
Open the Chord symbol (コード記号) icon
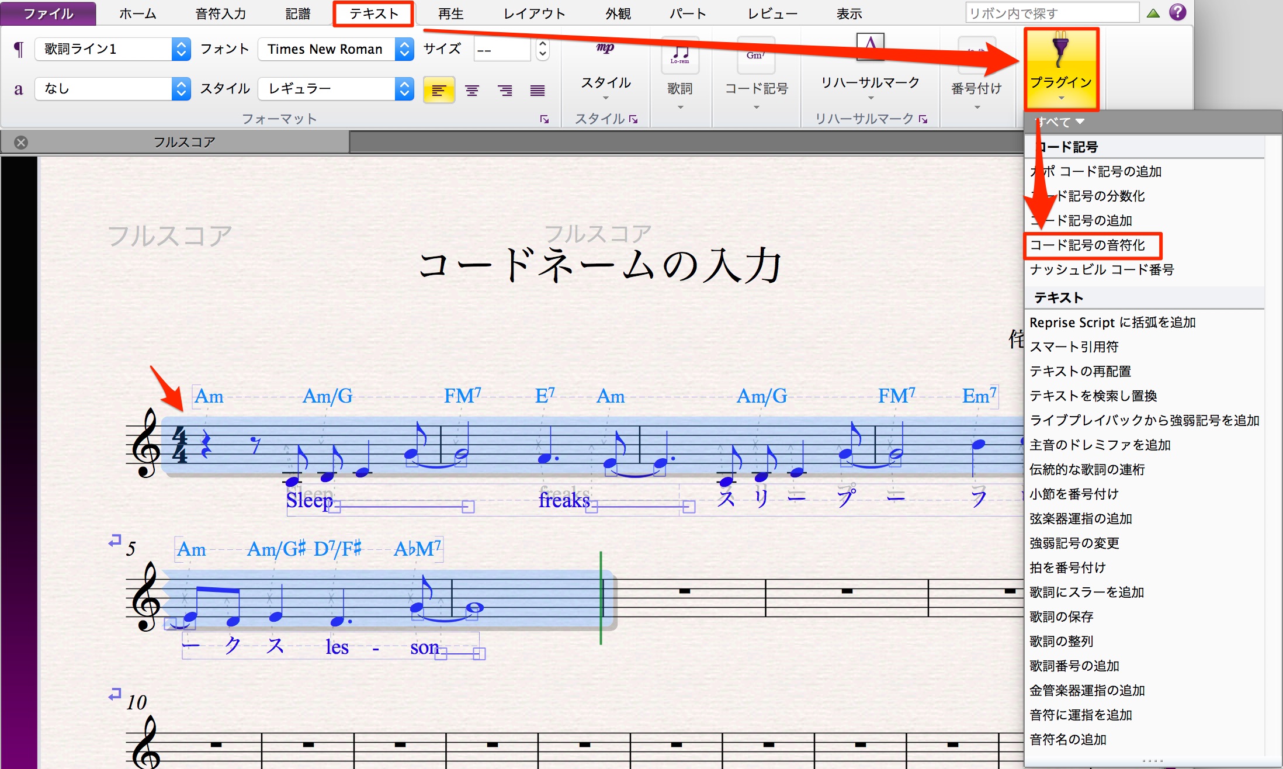(756, 55)
